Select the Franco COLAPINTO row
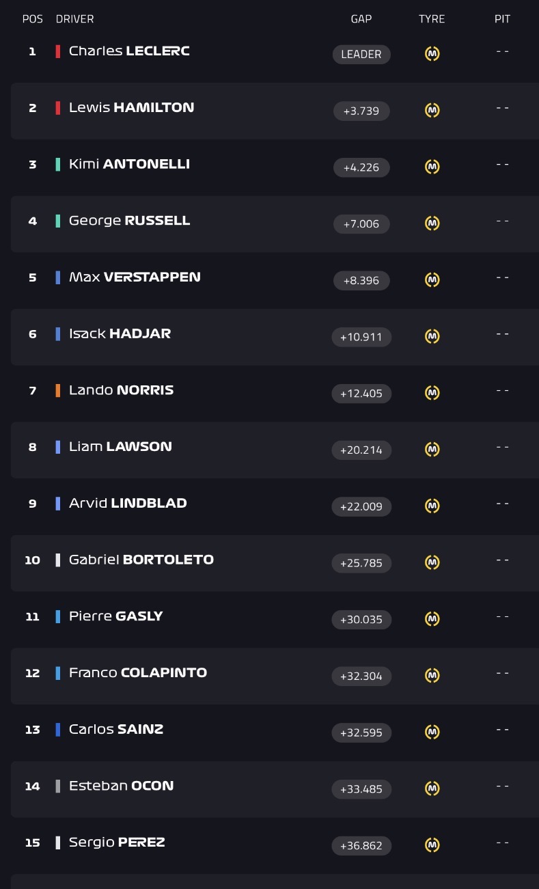539x889 pixels. point(275,676)
